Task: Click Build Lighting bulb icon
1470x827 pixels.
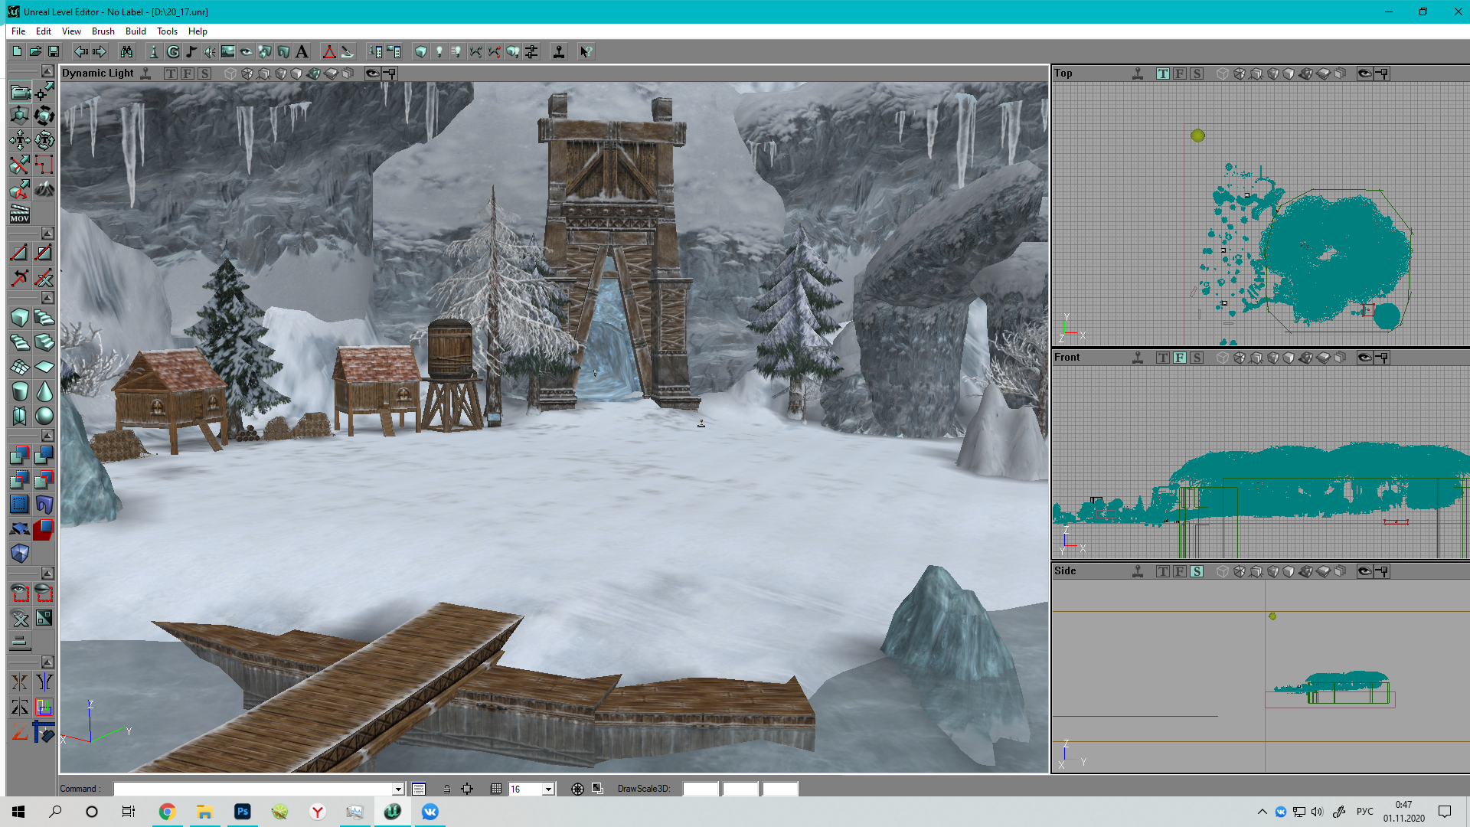Action: coord(439,51)
